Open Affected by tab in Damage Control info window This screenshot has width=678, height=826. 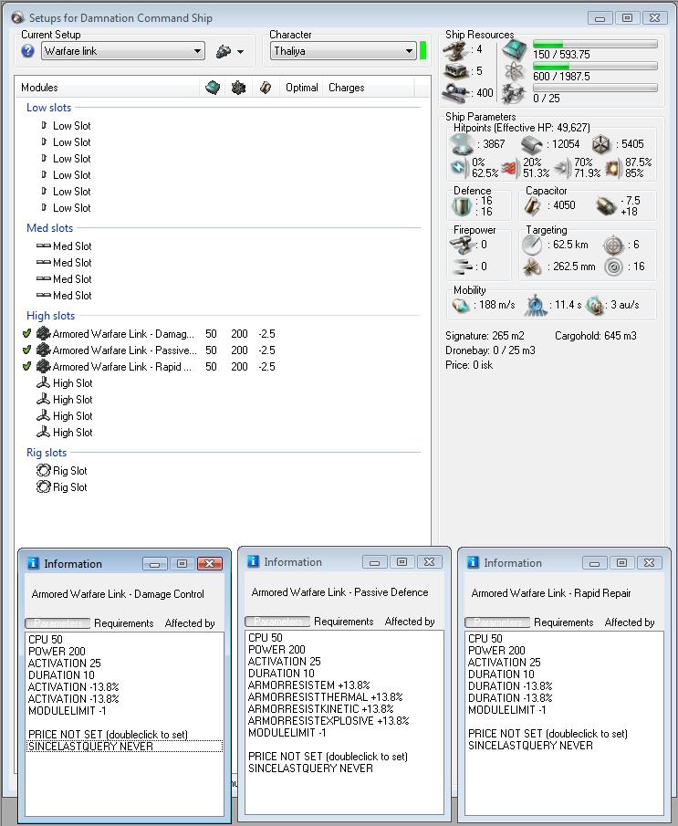click(x=190, y=623)
